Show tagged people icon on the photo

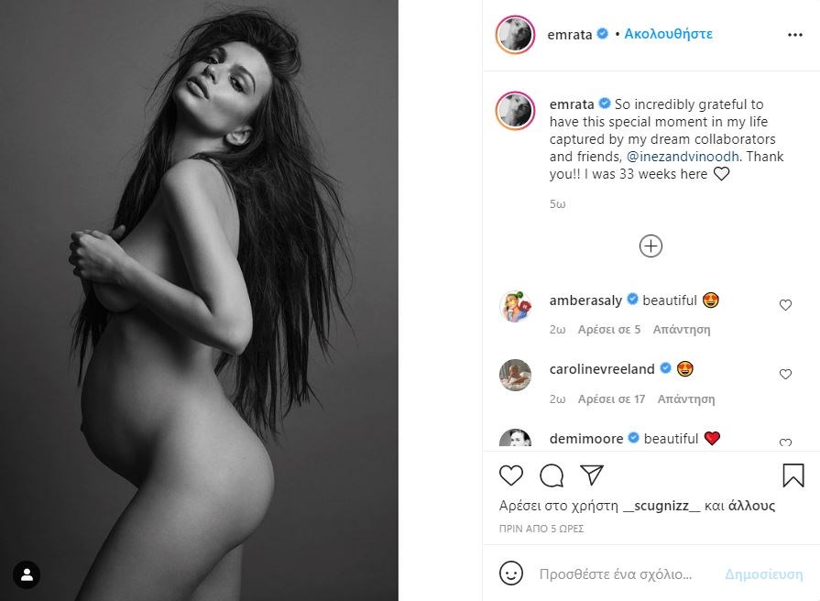point(27,574)
